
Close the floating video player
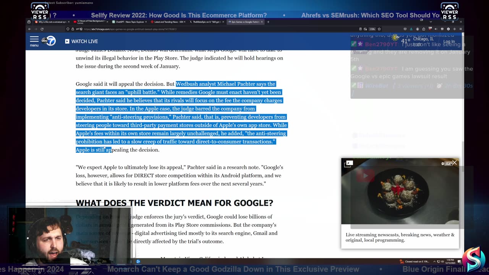pos(454,163)
